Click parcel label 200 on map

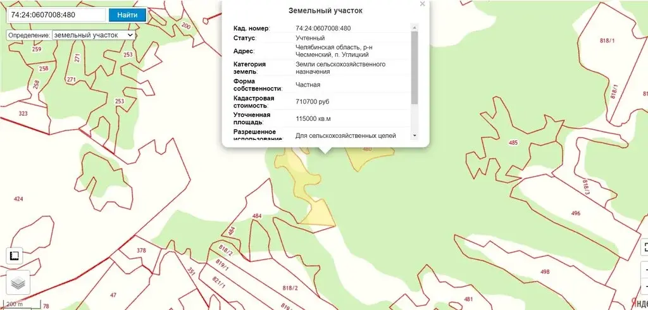coord(186,27)
